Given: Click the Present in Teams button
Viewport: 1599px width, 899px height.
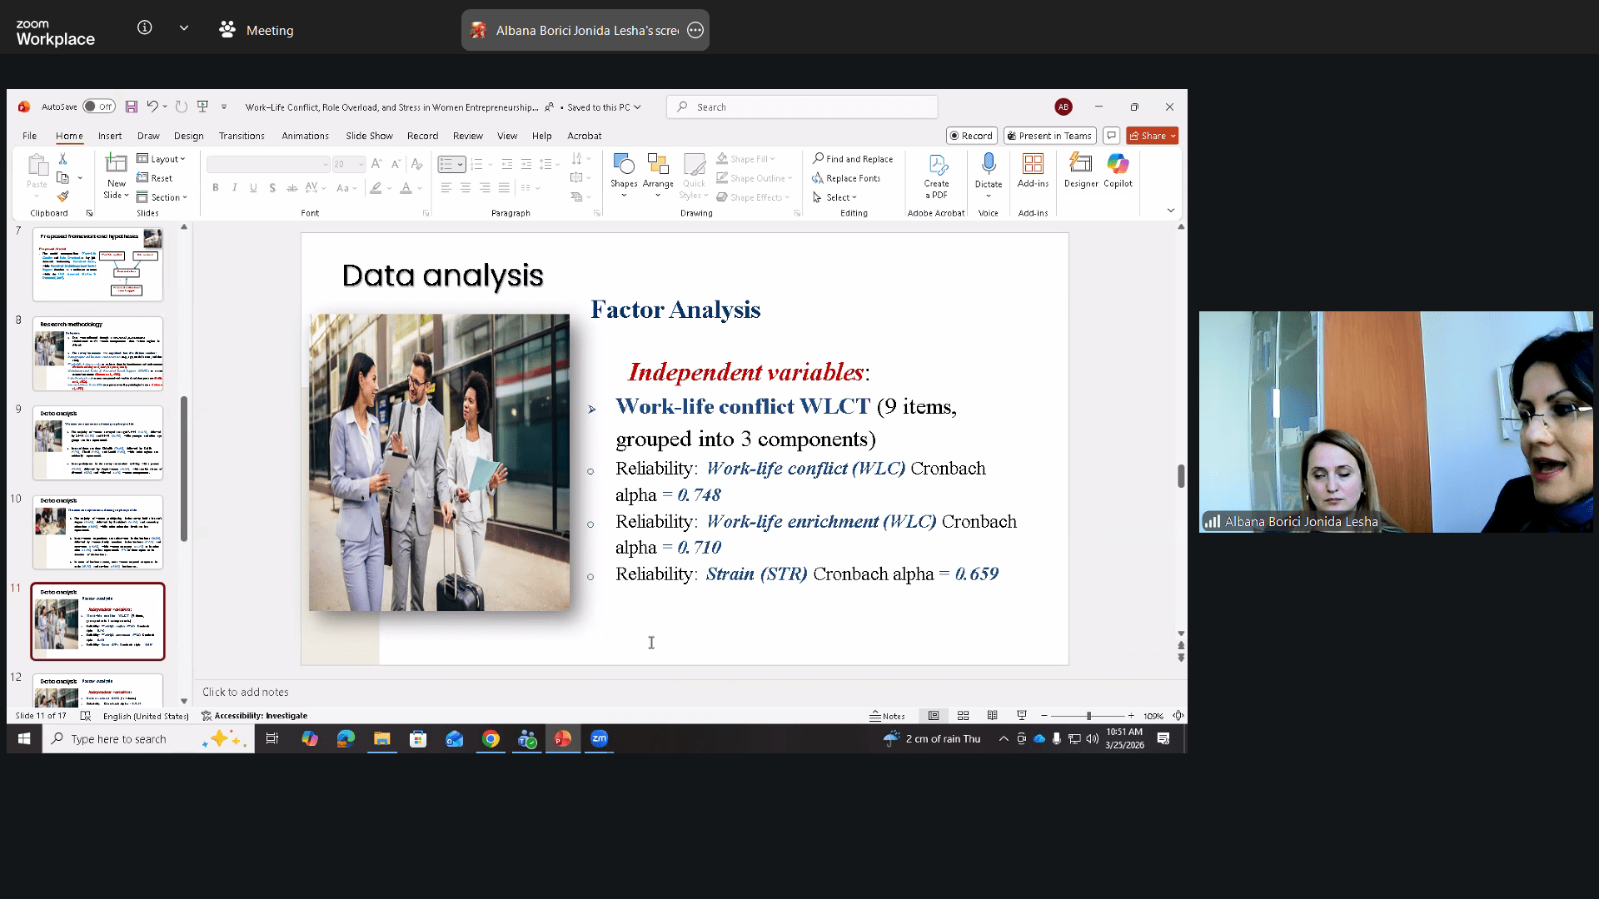Looking at the screenshot, I should point(1049,136).
